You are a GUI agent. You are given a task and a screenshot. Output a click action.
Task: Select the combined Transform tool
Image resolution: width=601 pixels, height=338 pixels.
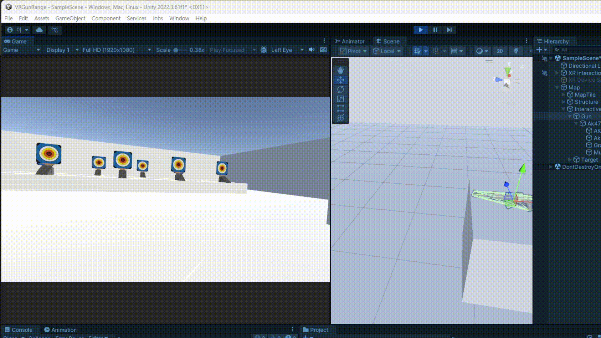coord(340,118)
